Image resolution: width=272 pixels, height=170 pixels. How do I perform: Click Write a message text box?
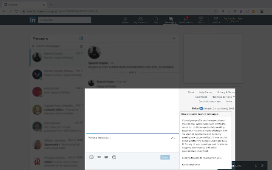tap(128, 143)
